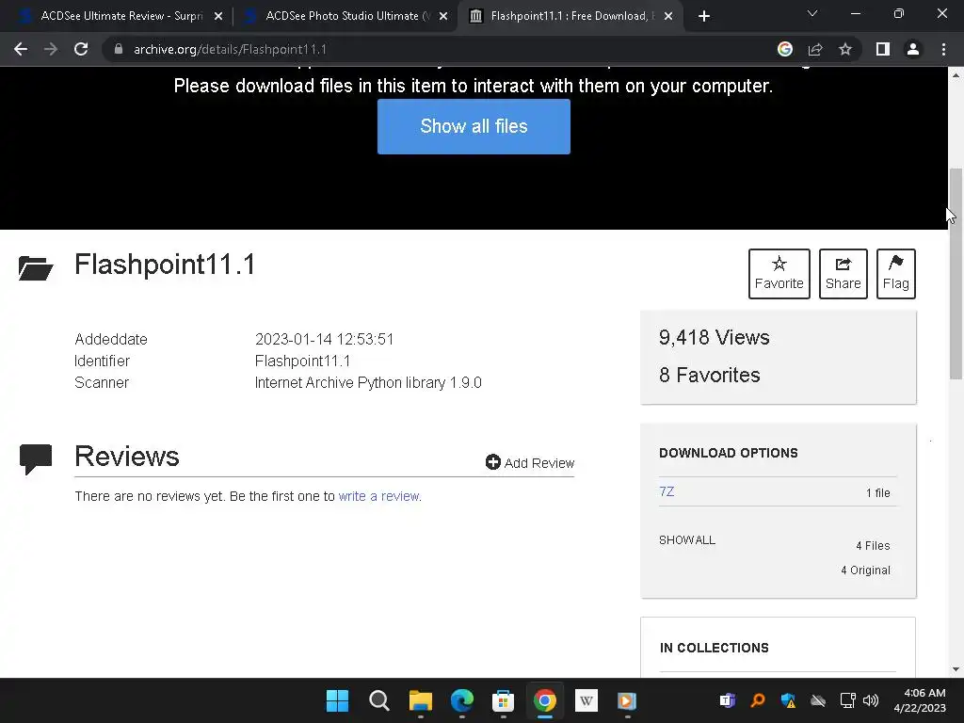Click SHOW ALL download options
964x723 pixels.
(x=686, y=540)
